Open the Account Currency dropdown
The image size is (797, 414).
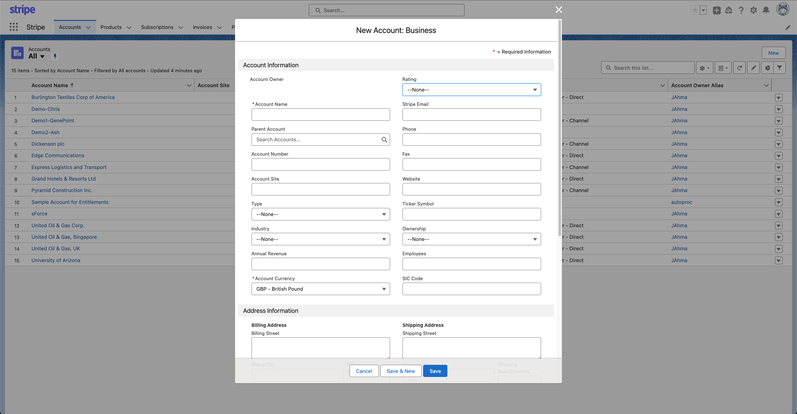(320, 289)
